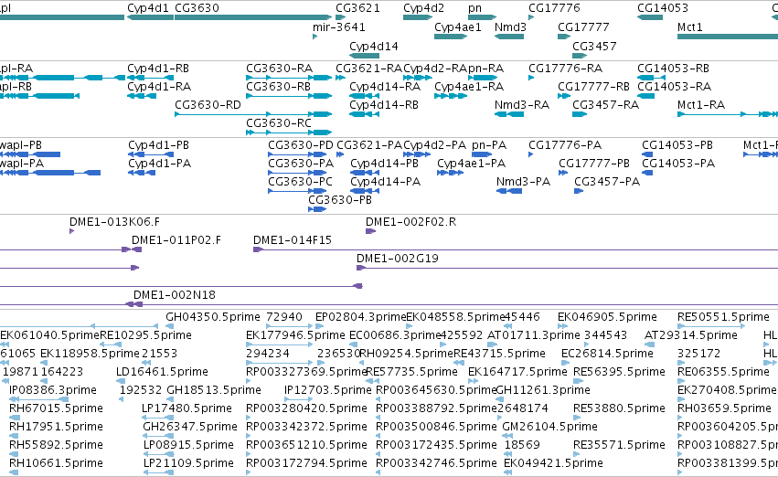Screen dimensions: 778x477
Task: Select the CG17777 gene label
Action: [583, 27]
